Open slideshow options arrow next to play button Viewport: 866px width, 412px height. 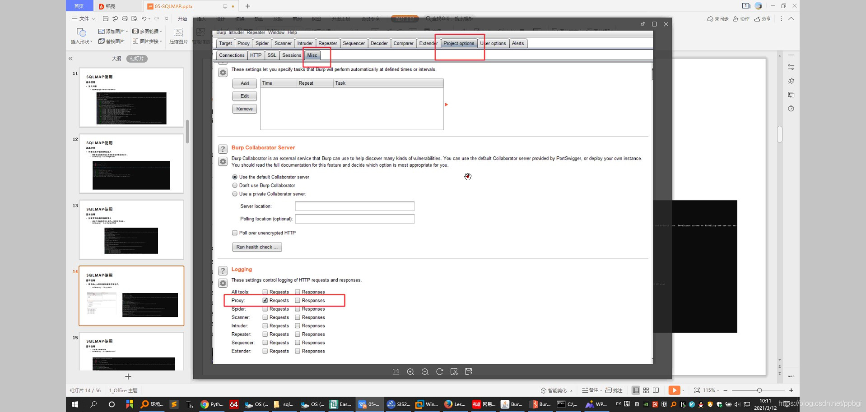click(x=683, y=390)
